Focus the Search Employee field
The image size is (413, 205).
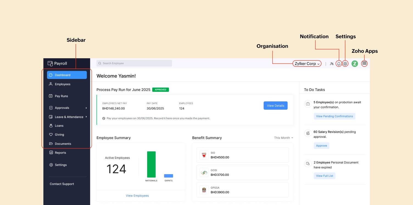pyautogui.click(x=134, y=63)
